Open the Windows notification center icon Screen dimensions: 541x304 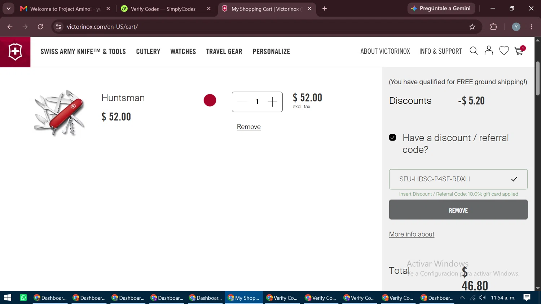(527, 298)
